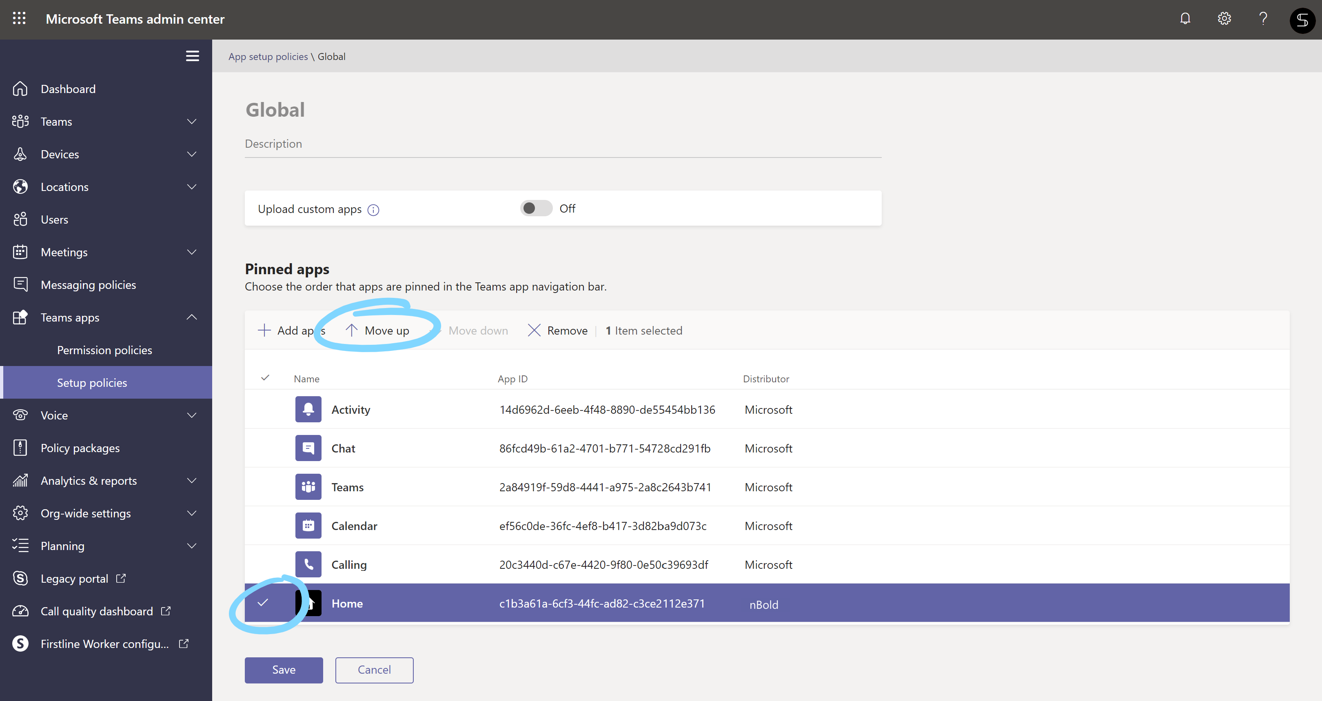Expand the Meetings section chevron

[192, 252]
